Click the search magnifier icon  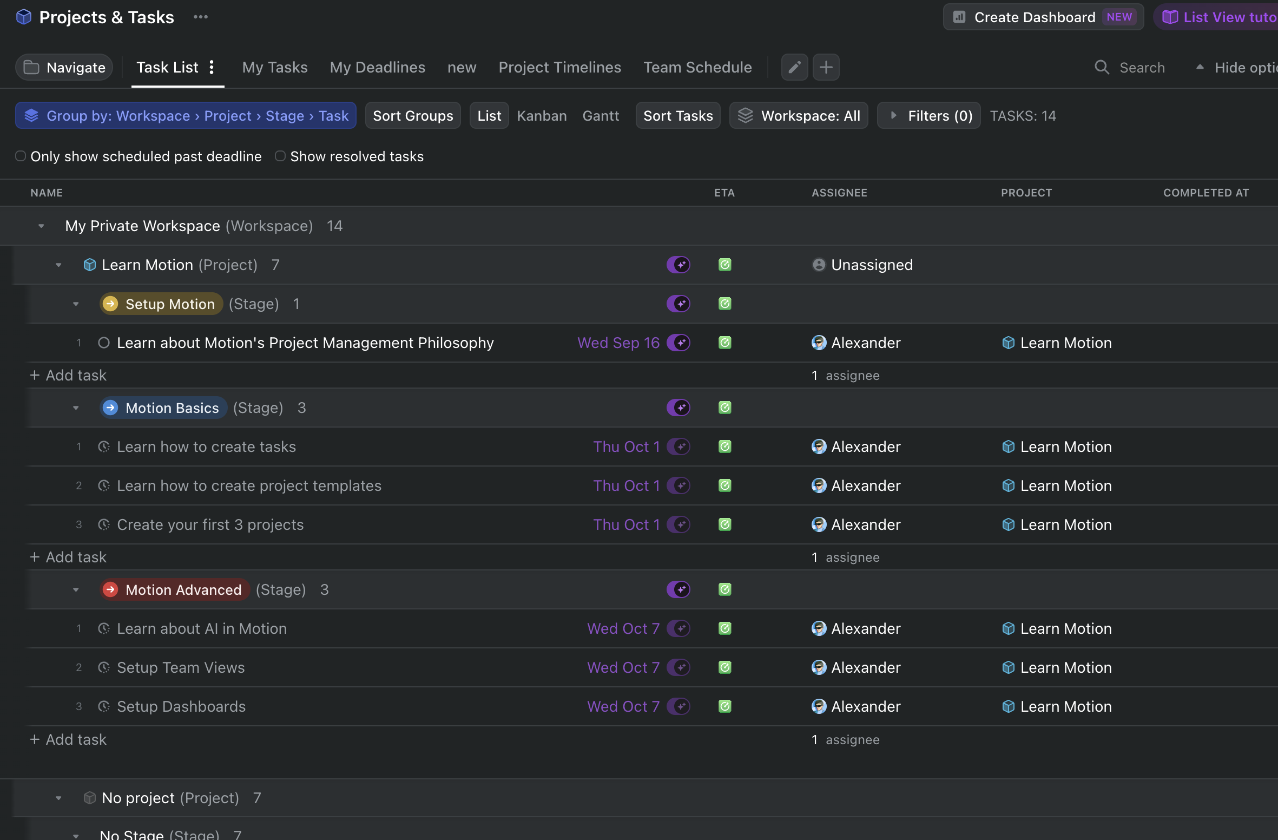click(x=1102, y=67)
